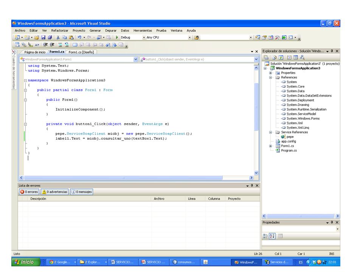Open the Refactorizar menu
Image resolution: width=363 pixels, height=272 pixels.
59,31
